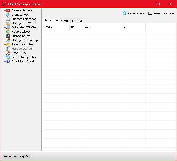Select the greyed Manage local DB item
The image size is (177, 161).
pos(22,49)
